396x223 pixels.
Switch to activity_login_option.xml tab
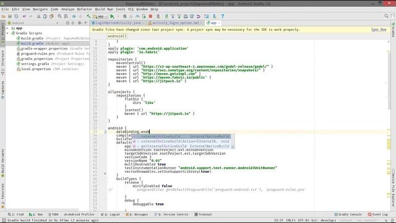click(176, 23)
